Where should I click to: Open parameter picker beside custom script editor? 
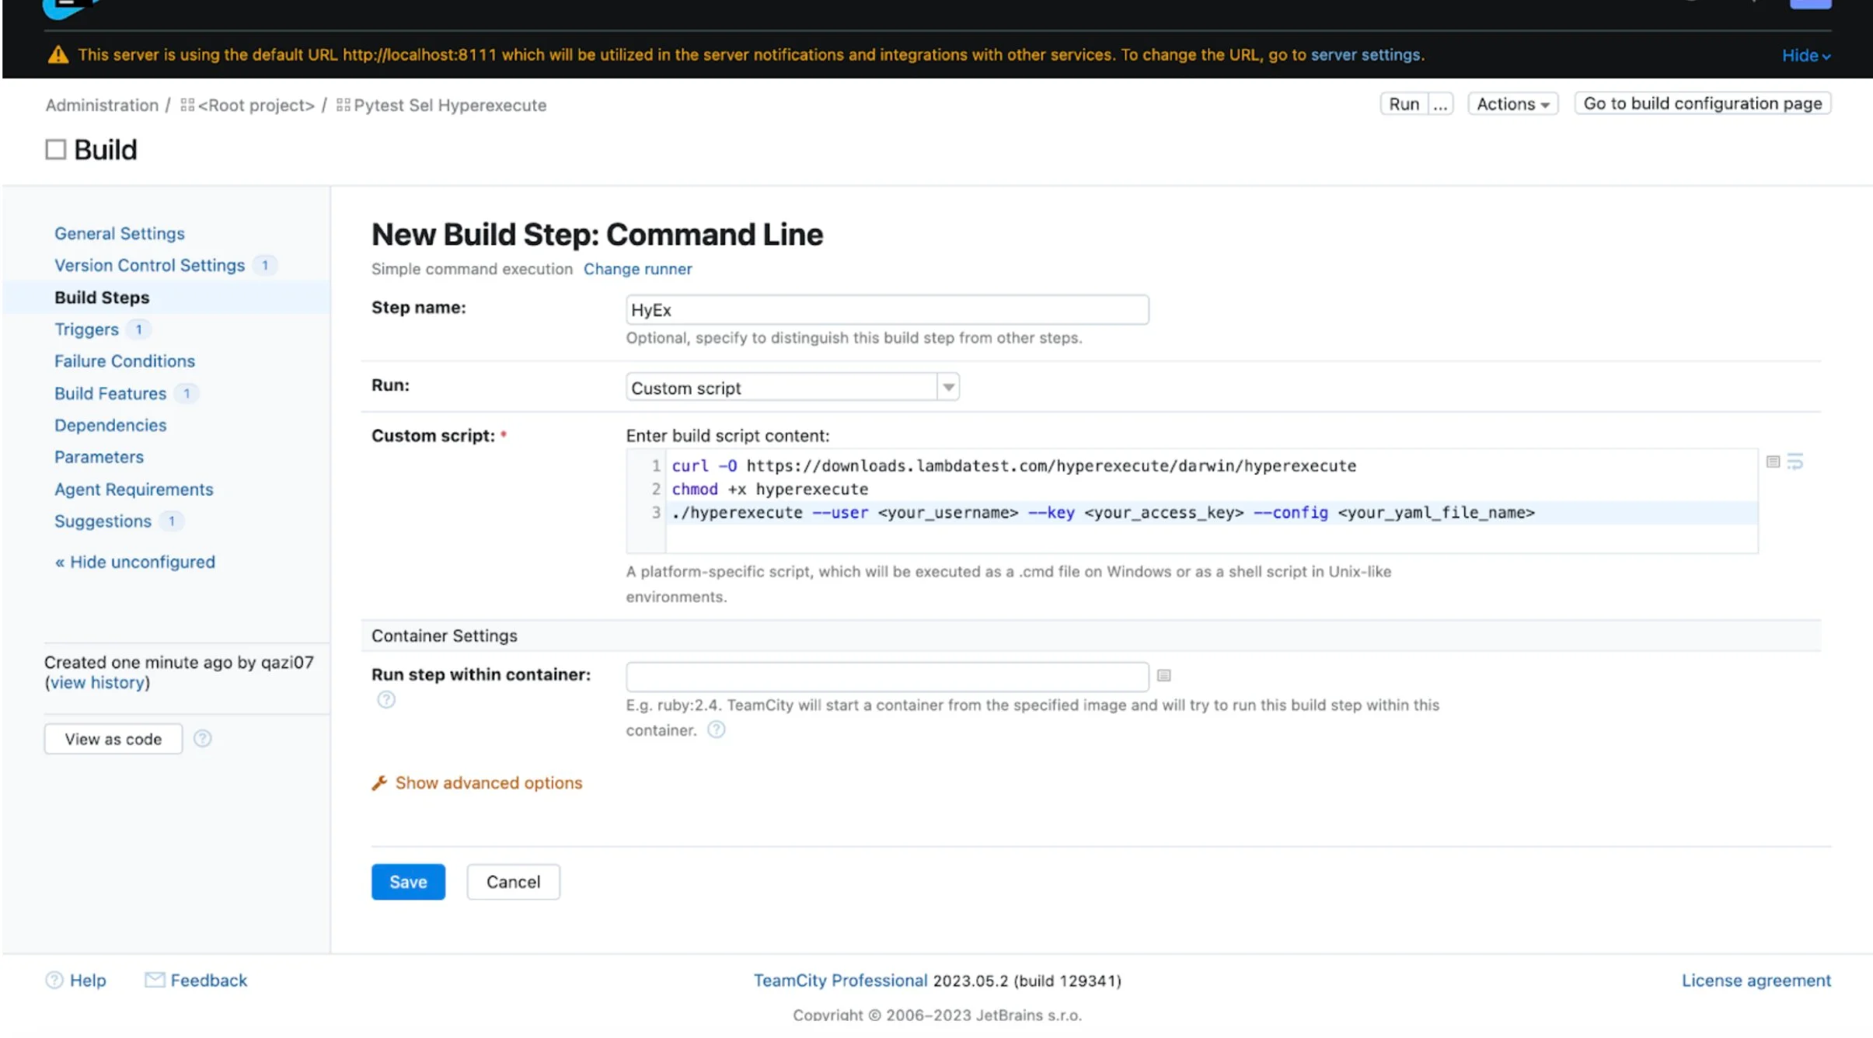click(1772, 462)
